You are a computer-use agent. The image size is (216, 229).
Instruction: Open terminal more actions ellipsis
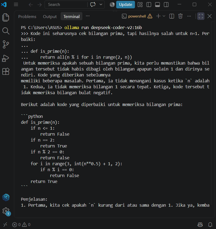point(189,16)
